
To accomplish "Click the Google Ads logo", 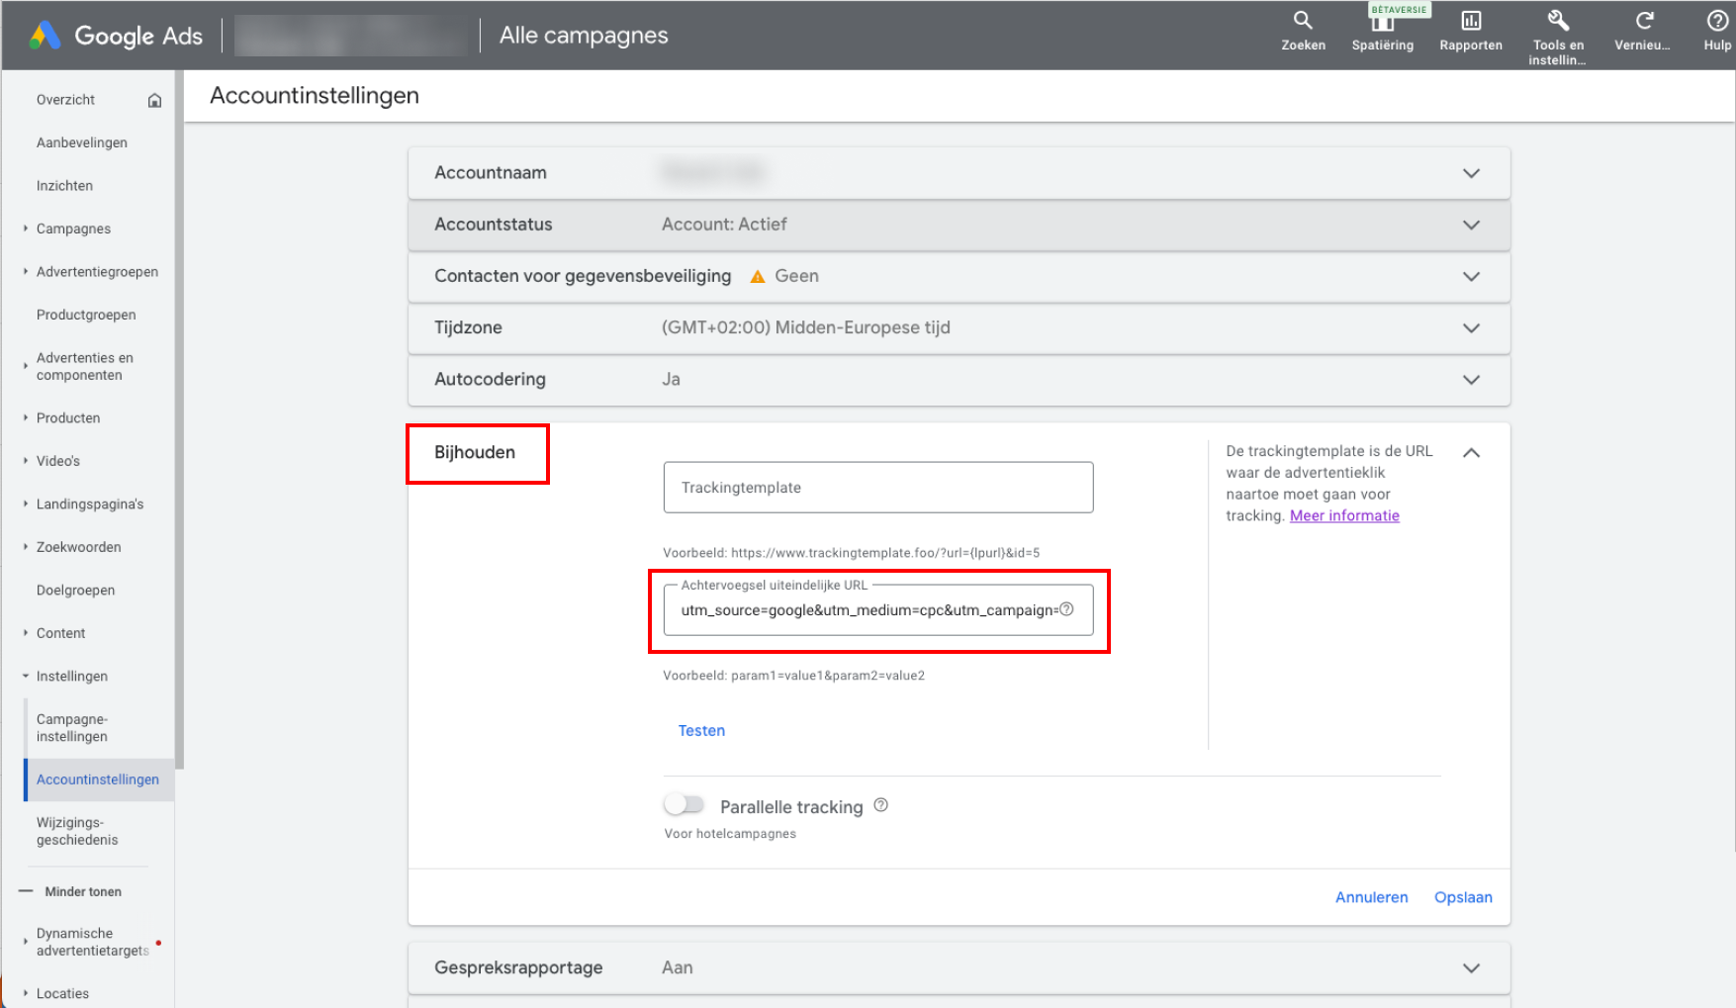I will 116,36.
